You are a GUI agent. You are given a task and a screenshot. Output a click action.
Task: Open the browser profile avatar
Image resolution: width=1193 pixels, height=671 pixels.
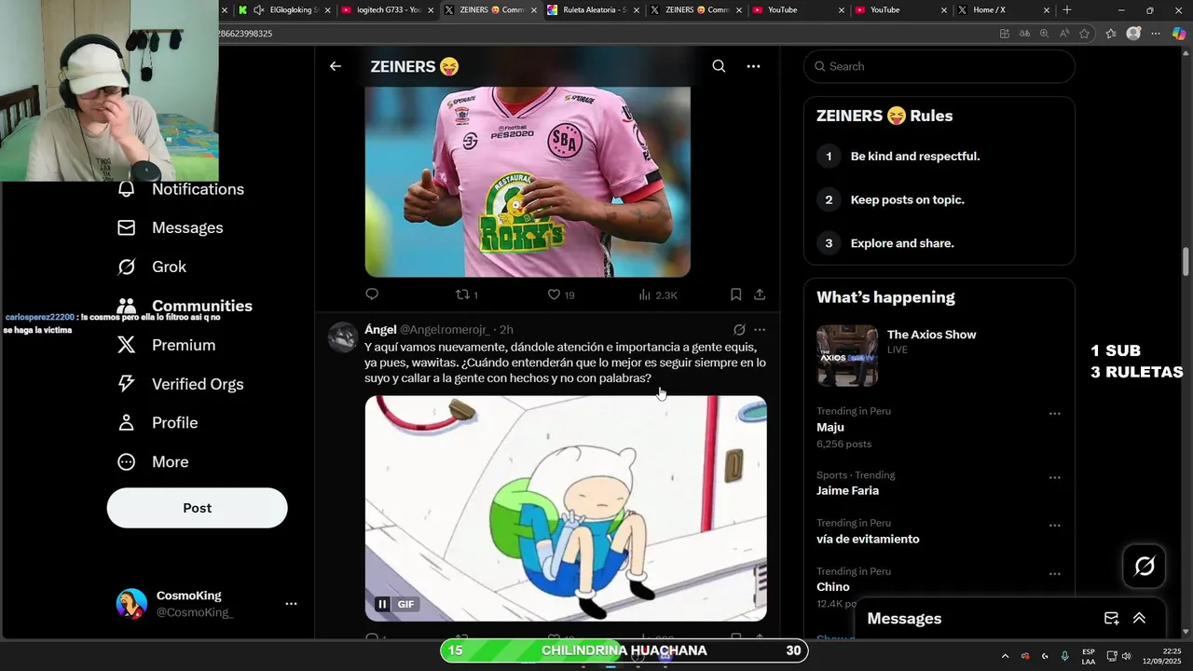[1133, 34]
